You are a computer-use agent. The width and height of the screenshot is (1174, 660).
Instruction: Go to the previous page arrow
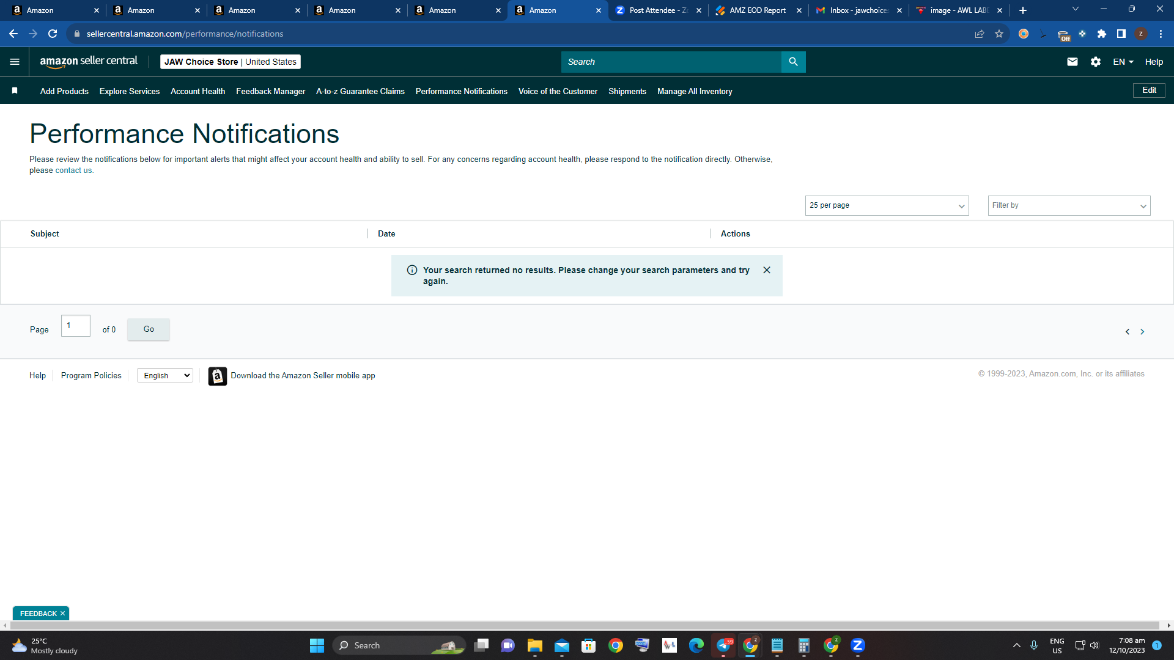(1128, 332)
